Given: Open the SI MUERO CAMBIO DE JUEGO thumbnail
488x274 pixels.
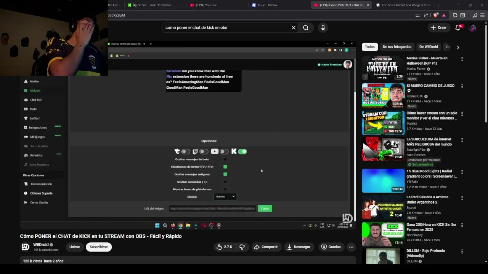Looking at the screenshot, I should click(383, 96).
